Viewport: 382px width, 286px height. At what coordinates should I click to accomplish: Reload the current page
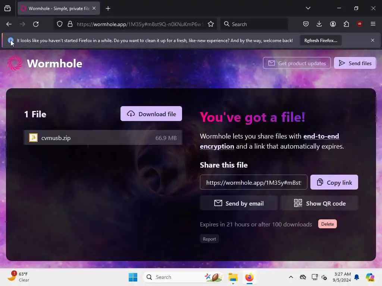point(36,24)
